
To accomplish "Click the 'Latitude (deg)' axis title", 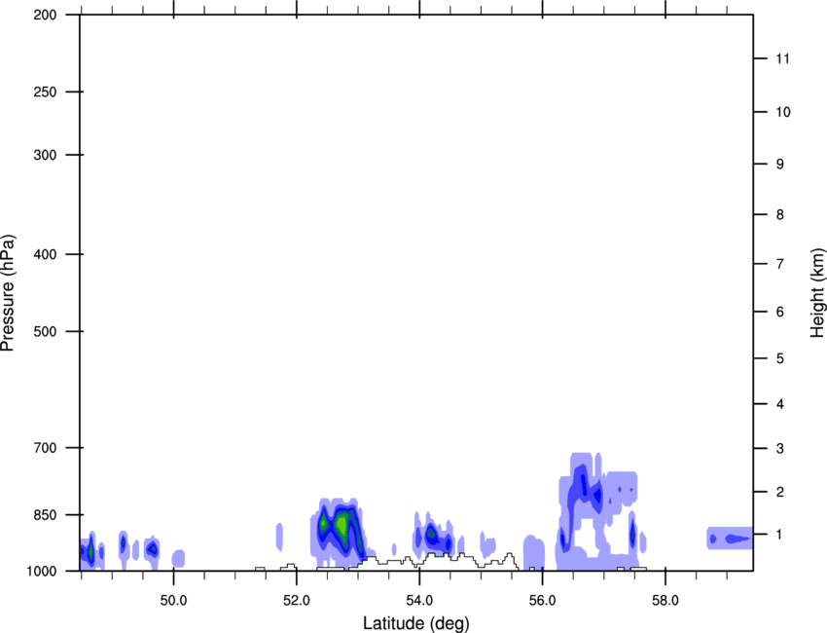I will [415, 623].
